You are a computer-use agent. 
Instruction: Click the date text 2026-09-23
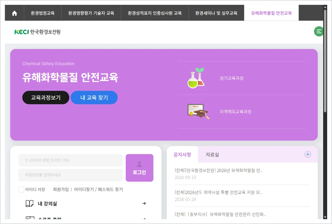(x=185, y=178)
